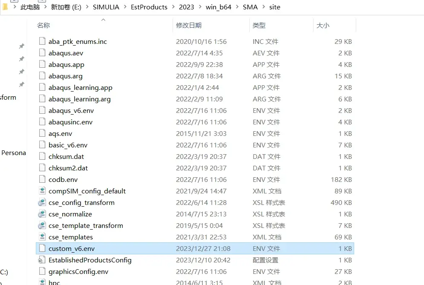This screenshot has width=424, height=285.
Task: Click the abaqus_learning.arg file icon
Action: [x=42, y=99]
